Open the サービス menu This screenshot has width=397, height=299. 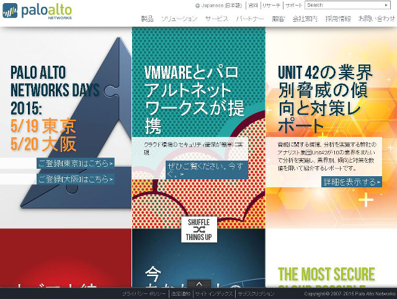click(216, 19)
